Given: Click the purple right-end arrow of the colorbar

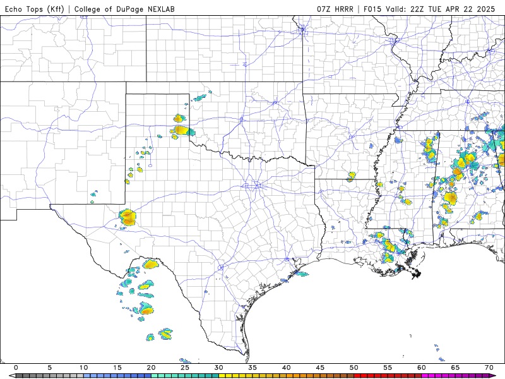Looking at the screenshot, I should [x=493, y=376].
